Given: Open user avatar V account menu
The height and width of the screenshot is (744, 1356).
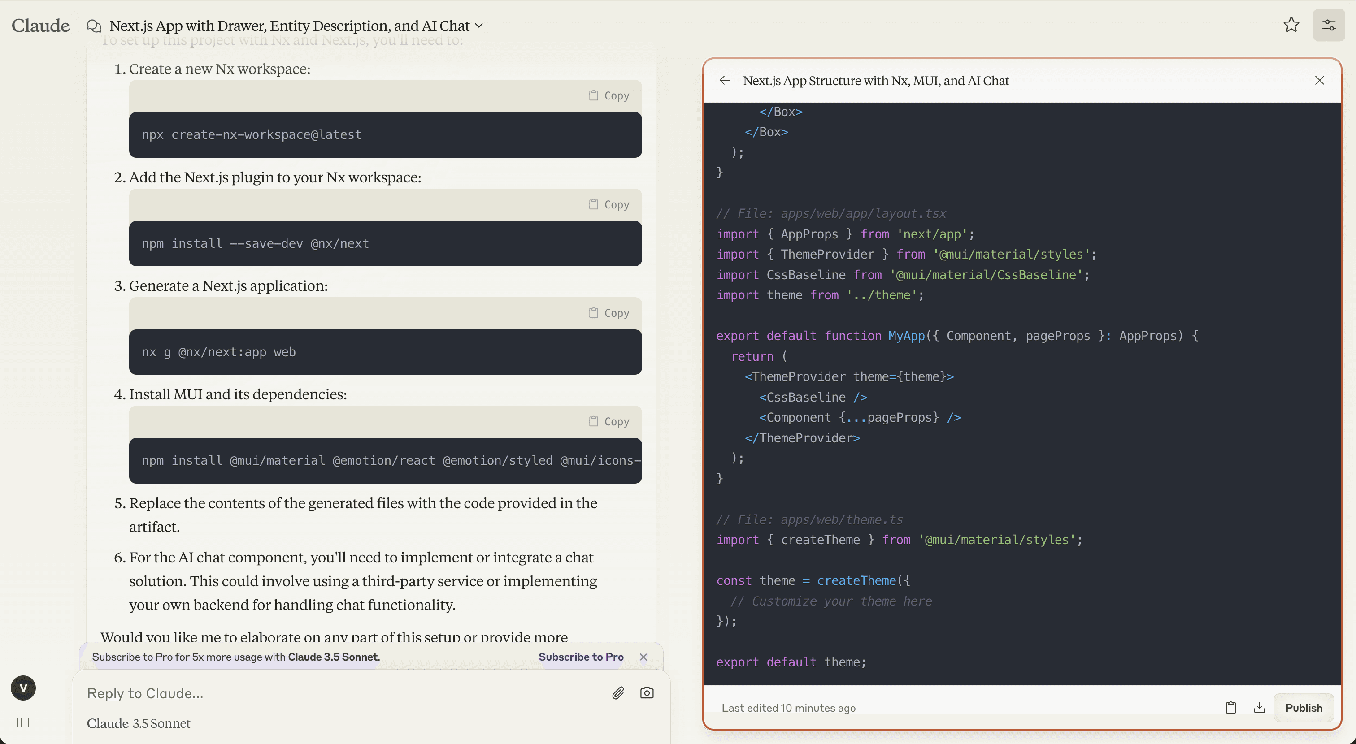Looking at the screenshot, I should pyautogui.click(x=23, y=688).
